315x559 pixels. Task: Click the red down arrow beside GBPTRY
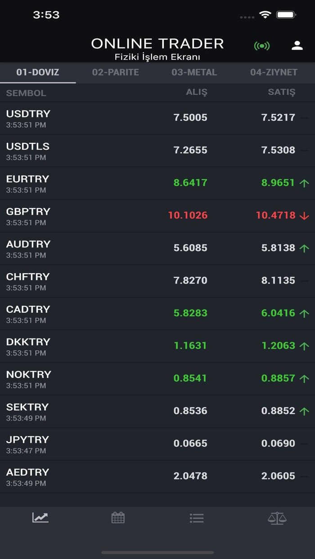click(305, 216)
